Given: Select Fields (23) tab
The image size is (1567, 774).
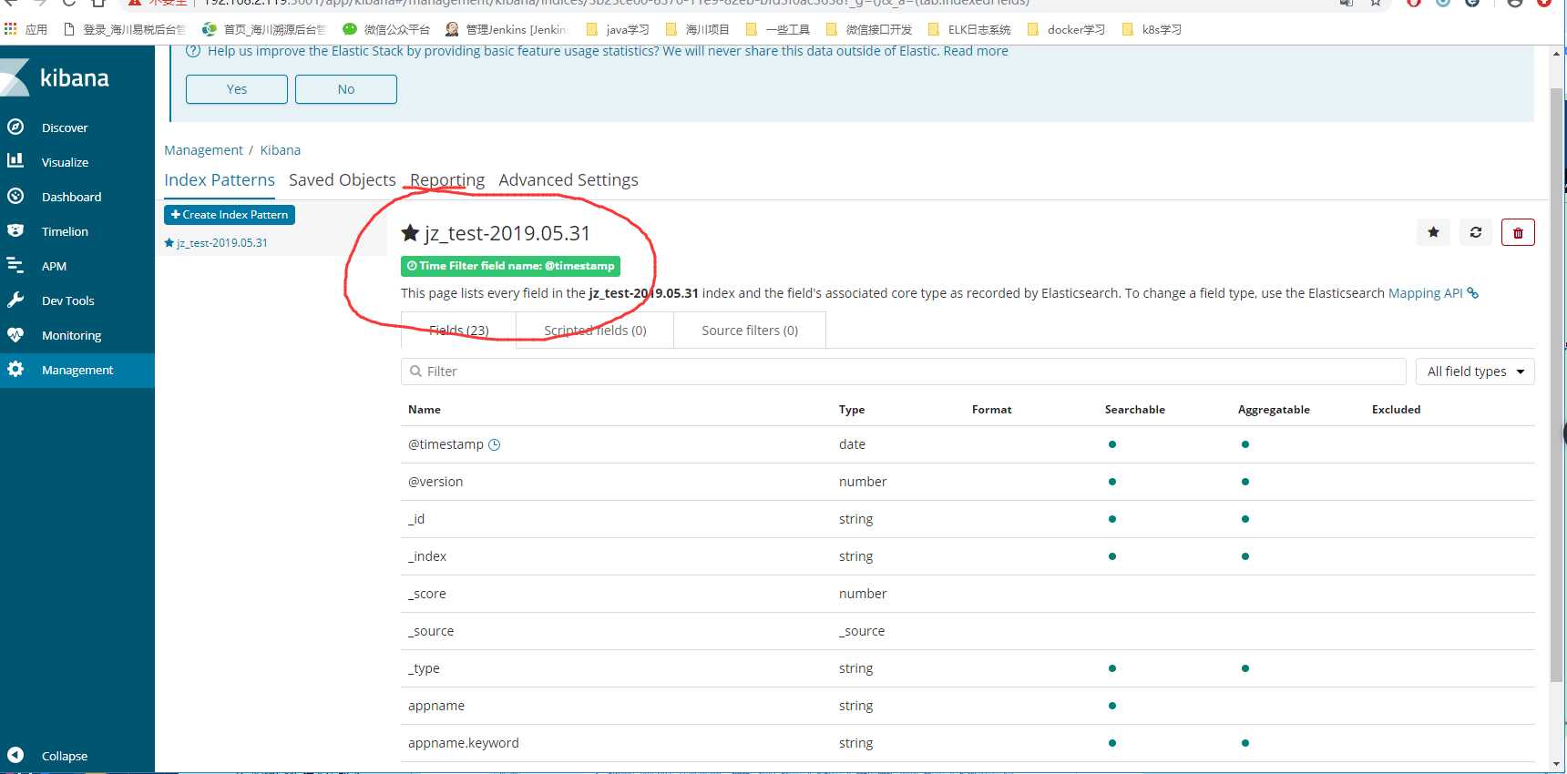Looking at the screenshot, I should 458,331.
